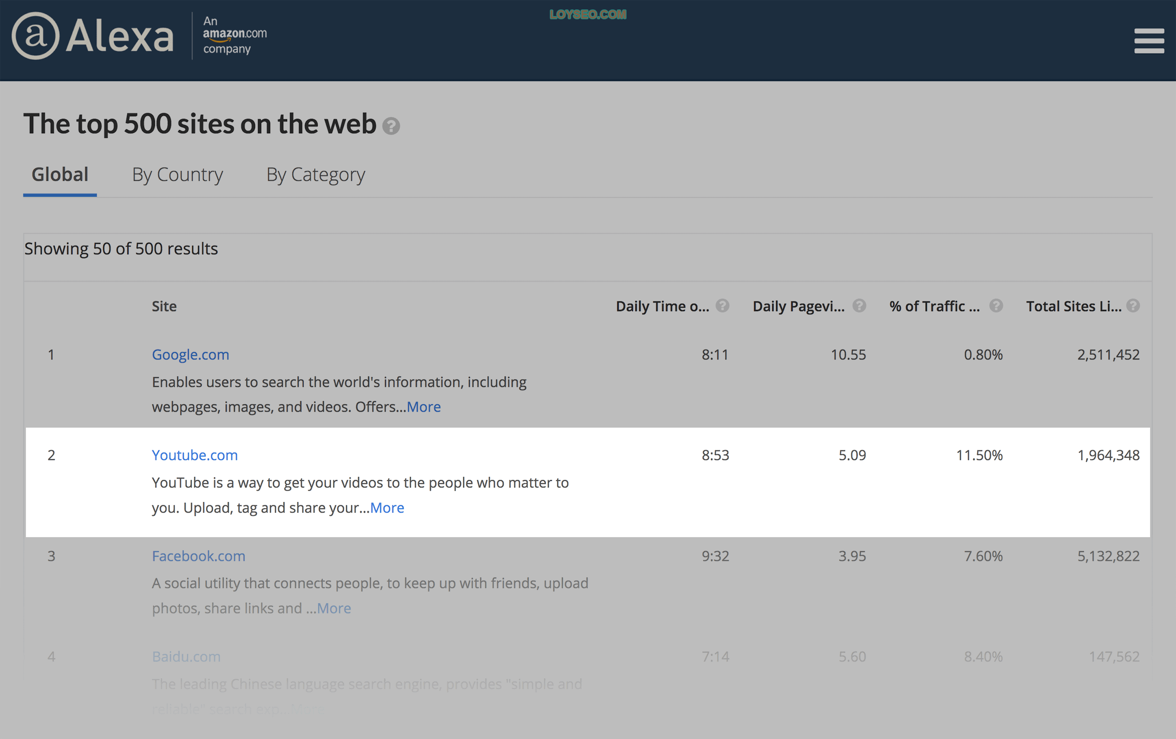Click rank number 1 in Google row
The height and width of the screenshot is (739, 1176).
(x=51, y=355)
